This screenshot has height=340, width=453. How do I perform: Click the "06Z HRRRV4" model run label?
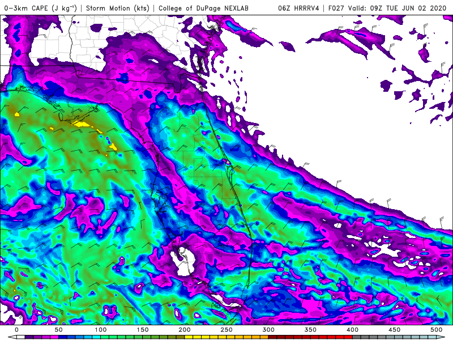[x=298, y=8]
